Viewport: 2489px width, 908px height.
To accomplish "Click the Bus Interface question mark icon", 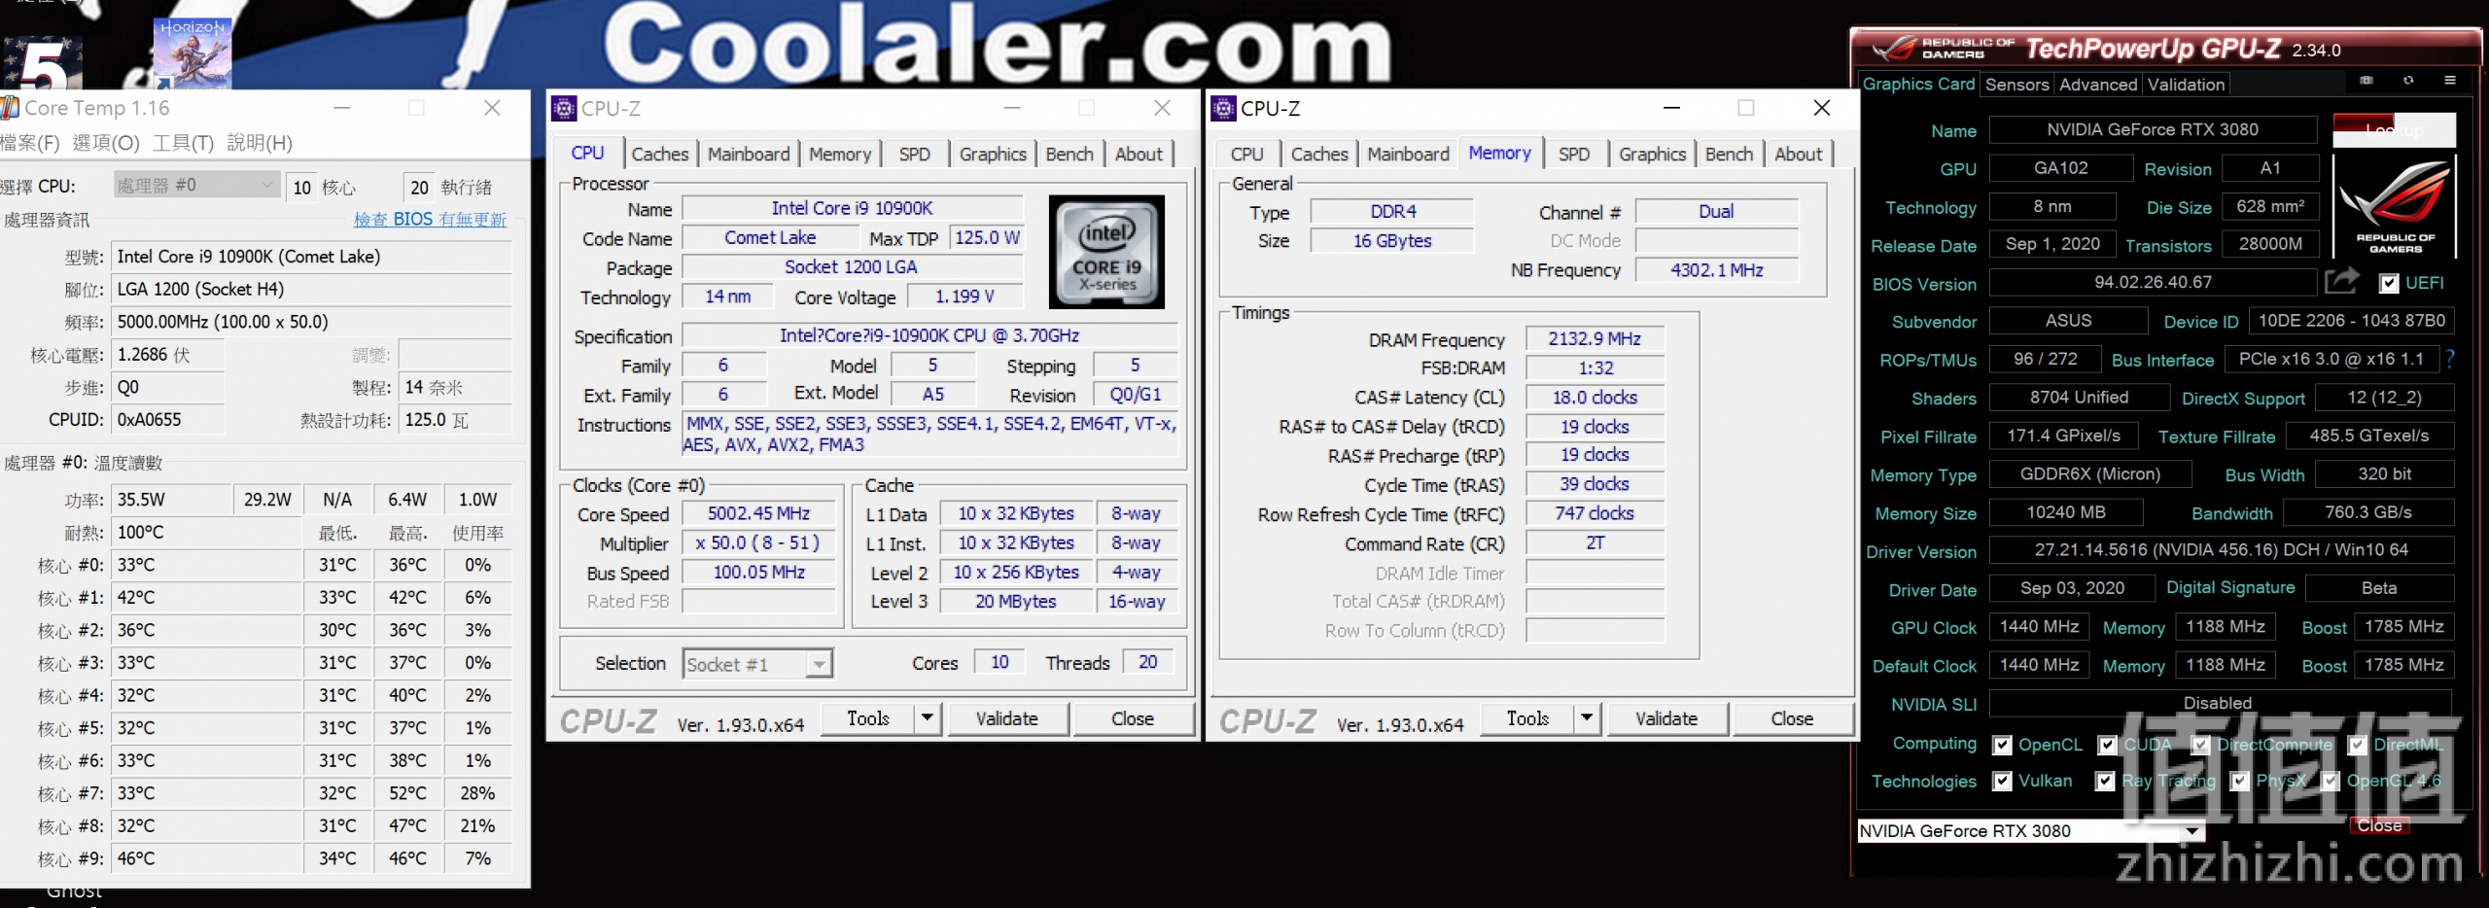I will pyautogui.click(x=2450, y=359).
